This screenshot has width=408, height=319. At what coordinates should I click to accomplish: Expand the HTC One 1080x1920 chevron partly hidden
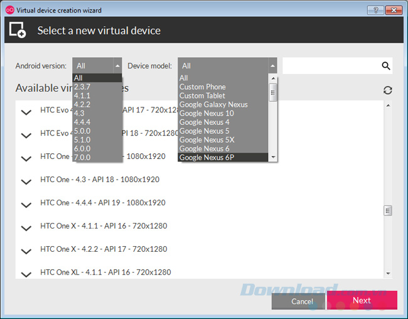coord(26,159)
